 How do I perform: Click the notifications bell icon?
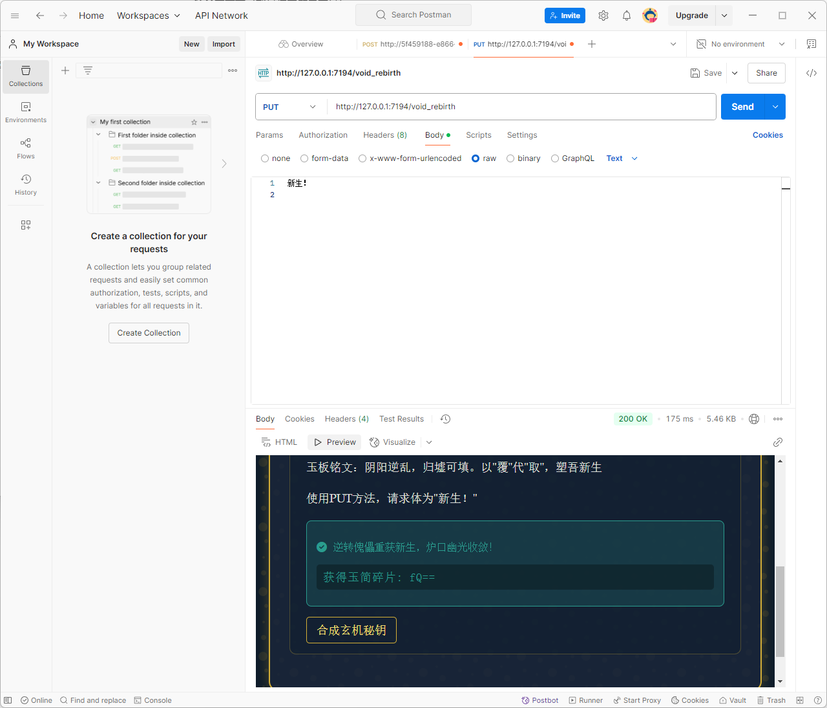coord(626,16)
